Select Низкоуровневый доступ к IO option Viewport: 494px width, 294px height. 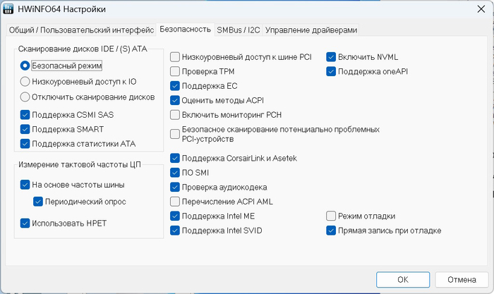[x=25, y=81]
